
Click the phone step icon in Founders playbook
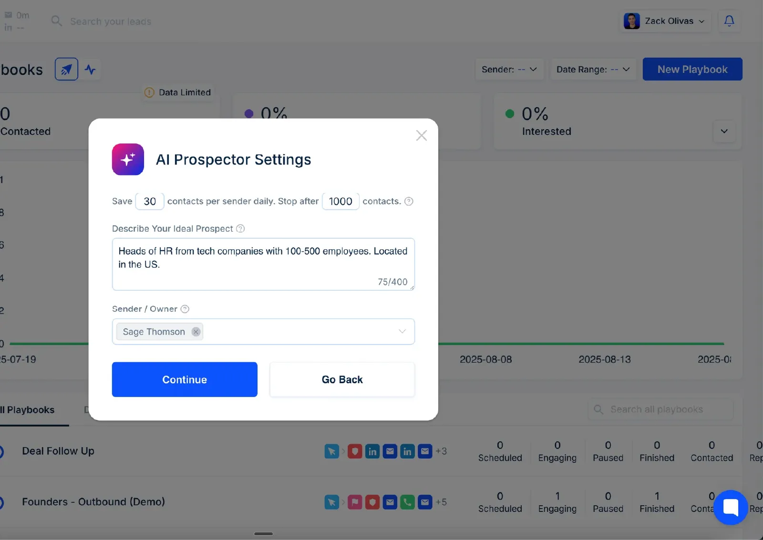(407, 502)
